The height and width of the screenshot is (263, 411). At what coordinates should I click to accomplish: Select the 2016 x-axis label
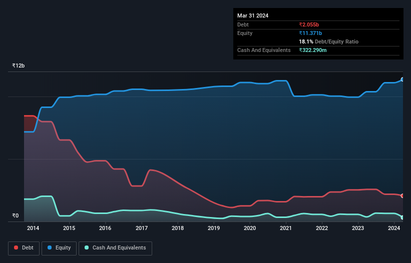(x=105, y=228)
